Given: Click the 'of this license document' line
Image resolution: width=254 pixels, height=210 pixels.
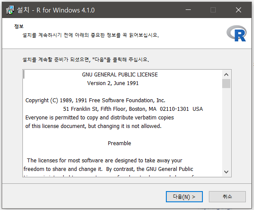Looking at the screenshot, I should tap(93, 126).
